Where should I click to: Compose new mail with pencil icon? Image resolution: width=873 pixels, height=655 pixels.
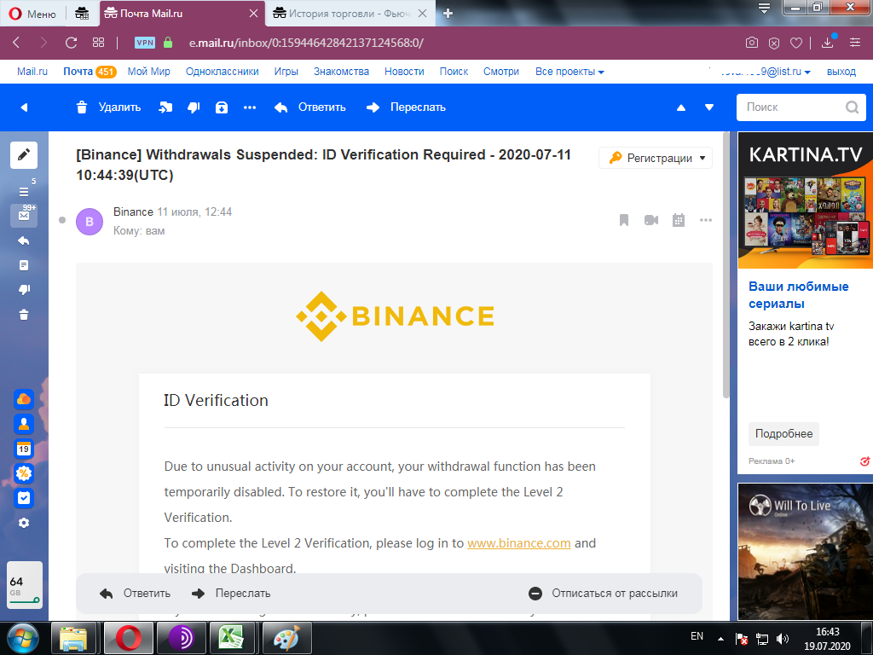(24, 155)
